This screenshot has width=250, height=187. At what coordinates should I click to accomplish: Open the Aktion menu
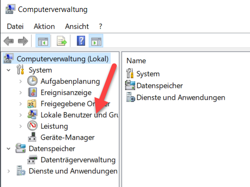[x=44, y=26]
